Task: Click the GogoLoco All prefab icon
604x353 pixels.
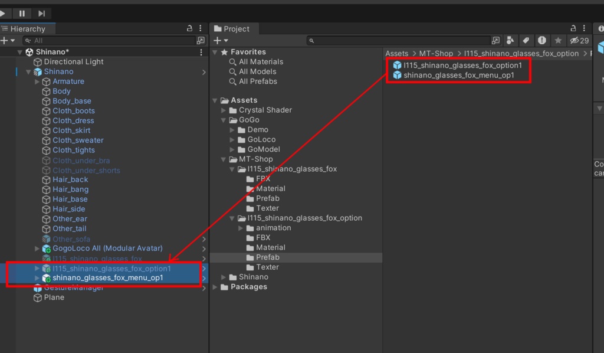Action: (47, 249)
